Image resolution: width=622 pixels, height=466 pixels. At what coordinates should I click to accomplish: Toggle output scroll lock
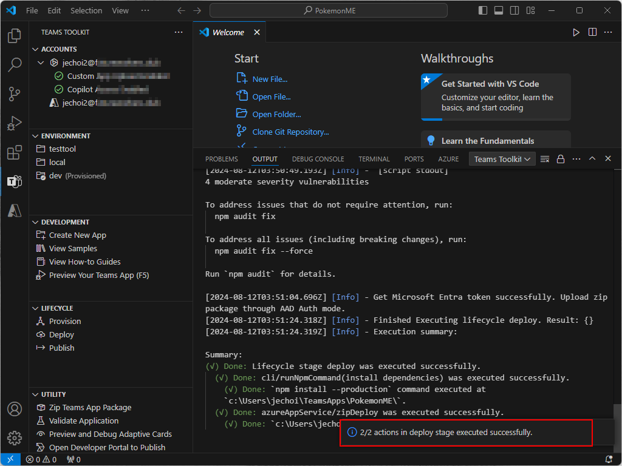pyautogui.click(x=561, y=159)
